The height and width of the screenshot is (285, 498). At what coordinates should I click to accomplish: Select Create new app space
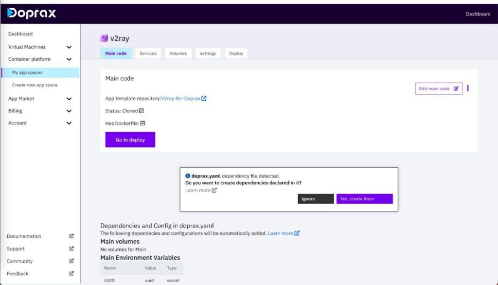click(35, 85)
